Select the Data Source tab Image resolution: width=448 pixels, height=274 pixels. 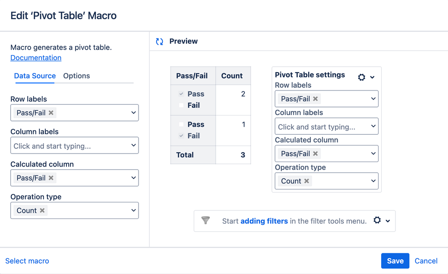click(35, 76)
